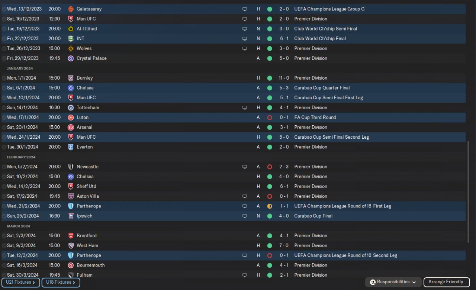Open the Responsibilities dropdown
The height and width of the screenshot is (290, 476).
click(393, 282)
